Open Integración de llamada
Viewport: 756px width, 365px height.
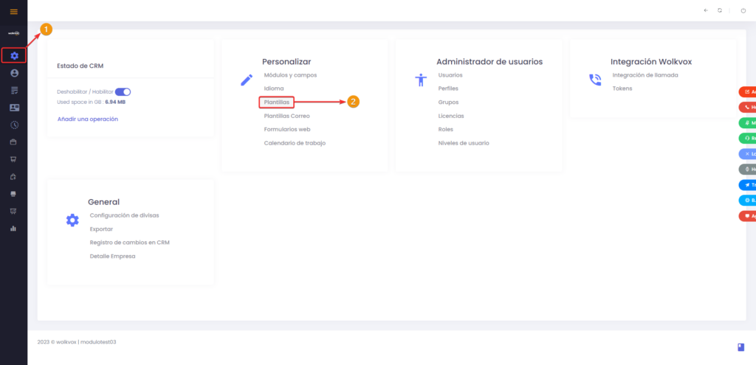click(645, 75)
